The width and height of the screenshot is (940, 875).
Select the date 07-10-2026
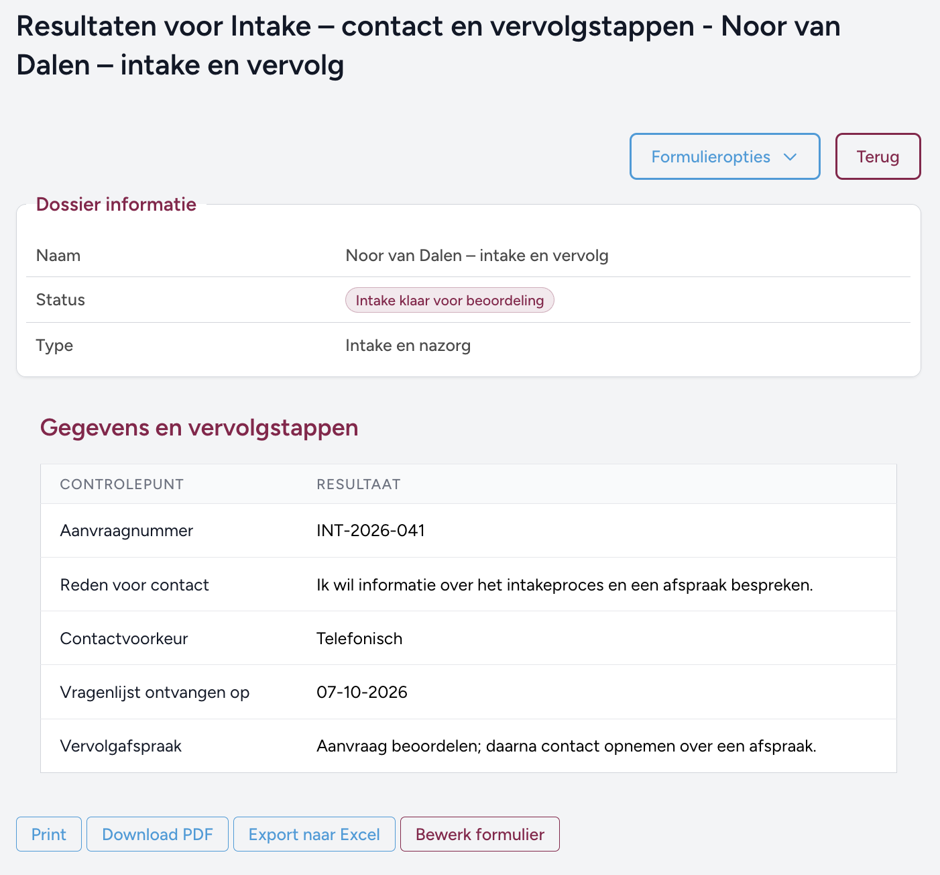[362, 692]
